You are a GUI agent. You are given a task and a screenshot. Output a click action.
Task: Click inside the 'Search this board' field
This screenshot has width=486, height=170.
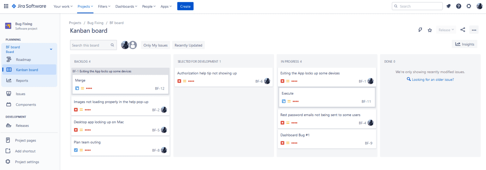click(x=93, y=45)
